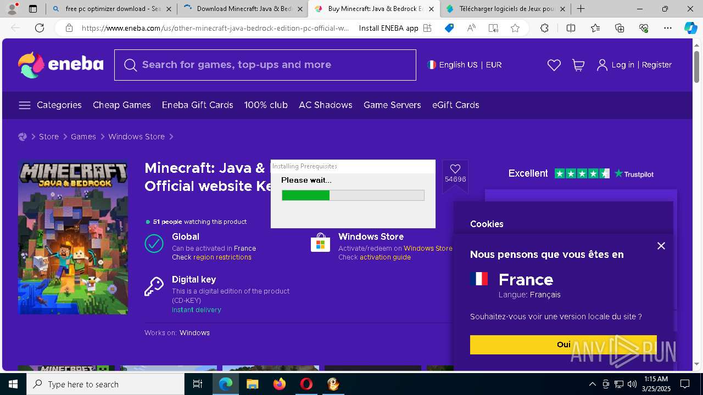Open the Copilot icon

point(691,28)
